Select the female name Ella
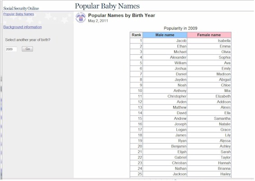Screen dimensions: 255x181 [x=227, y=113]
